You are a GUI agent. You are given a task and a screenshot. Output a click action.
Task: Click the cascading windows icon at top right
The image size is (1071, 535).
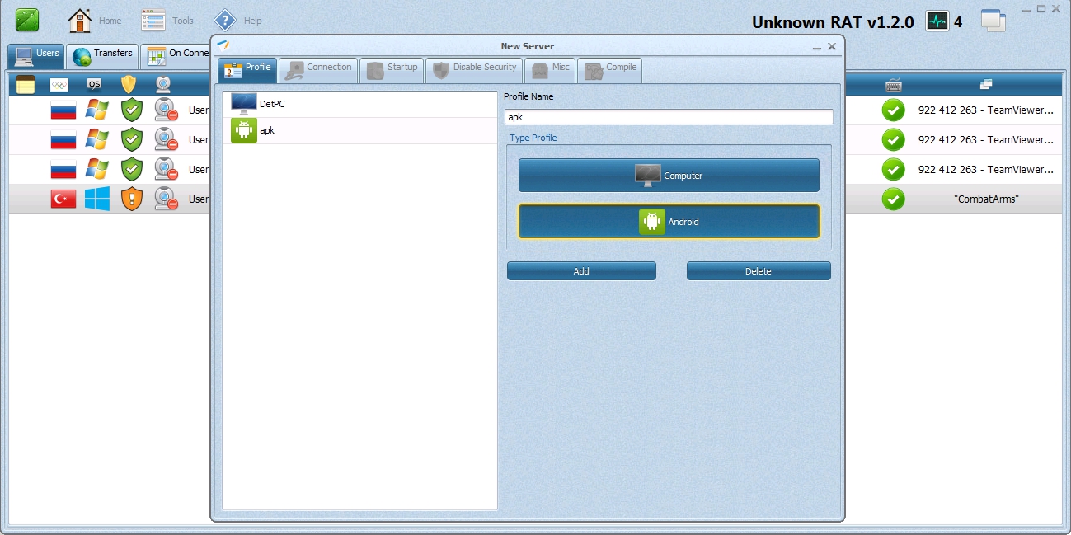(993, 21)
